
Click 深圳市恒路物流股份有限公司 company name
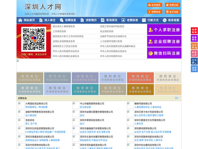(148, 137)
